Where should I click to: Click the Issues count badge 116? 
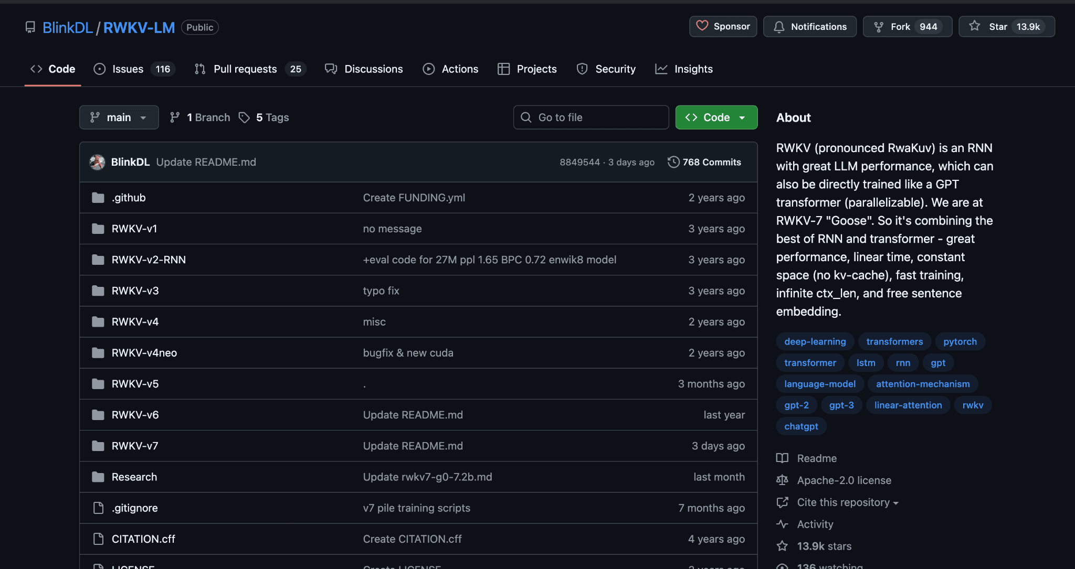click(163, 69)
